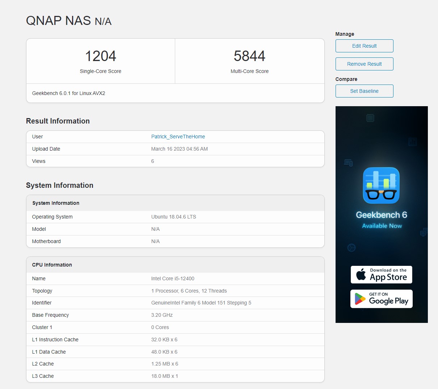Click the Intel Core i5-12400 name value

click(173, 278)
